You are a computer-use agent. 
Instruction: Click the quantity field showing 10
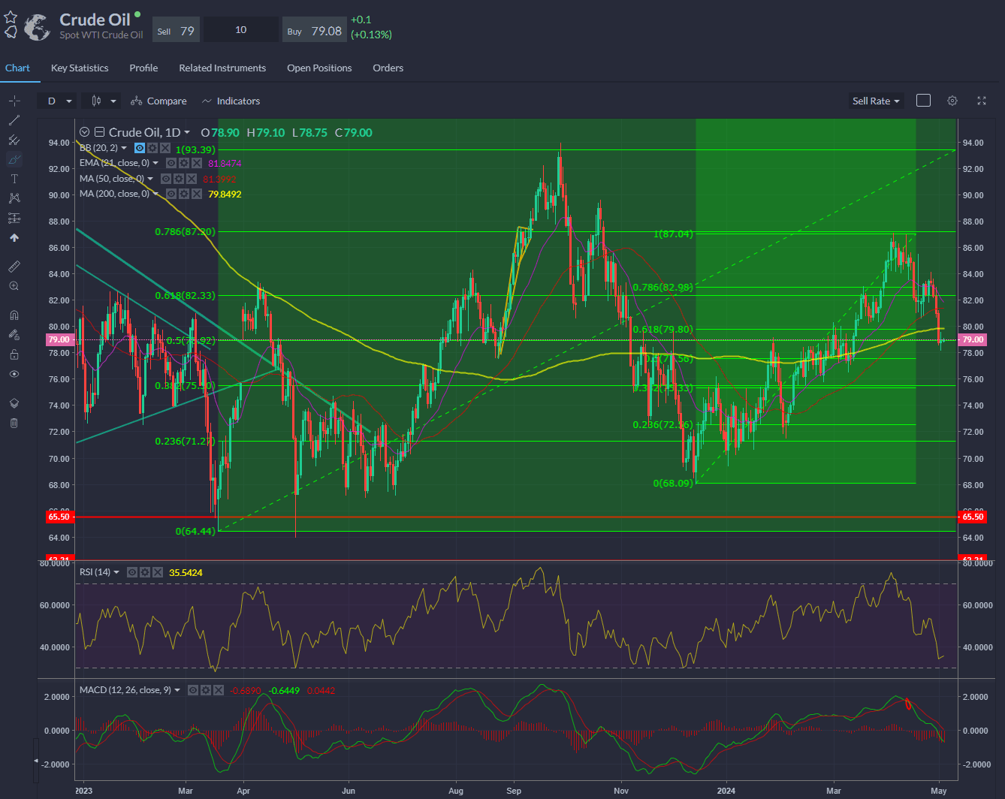241,30
